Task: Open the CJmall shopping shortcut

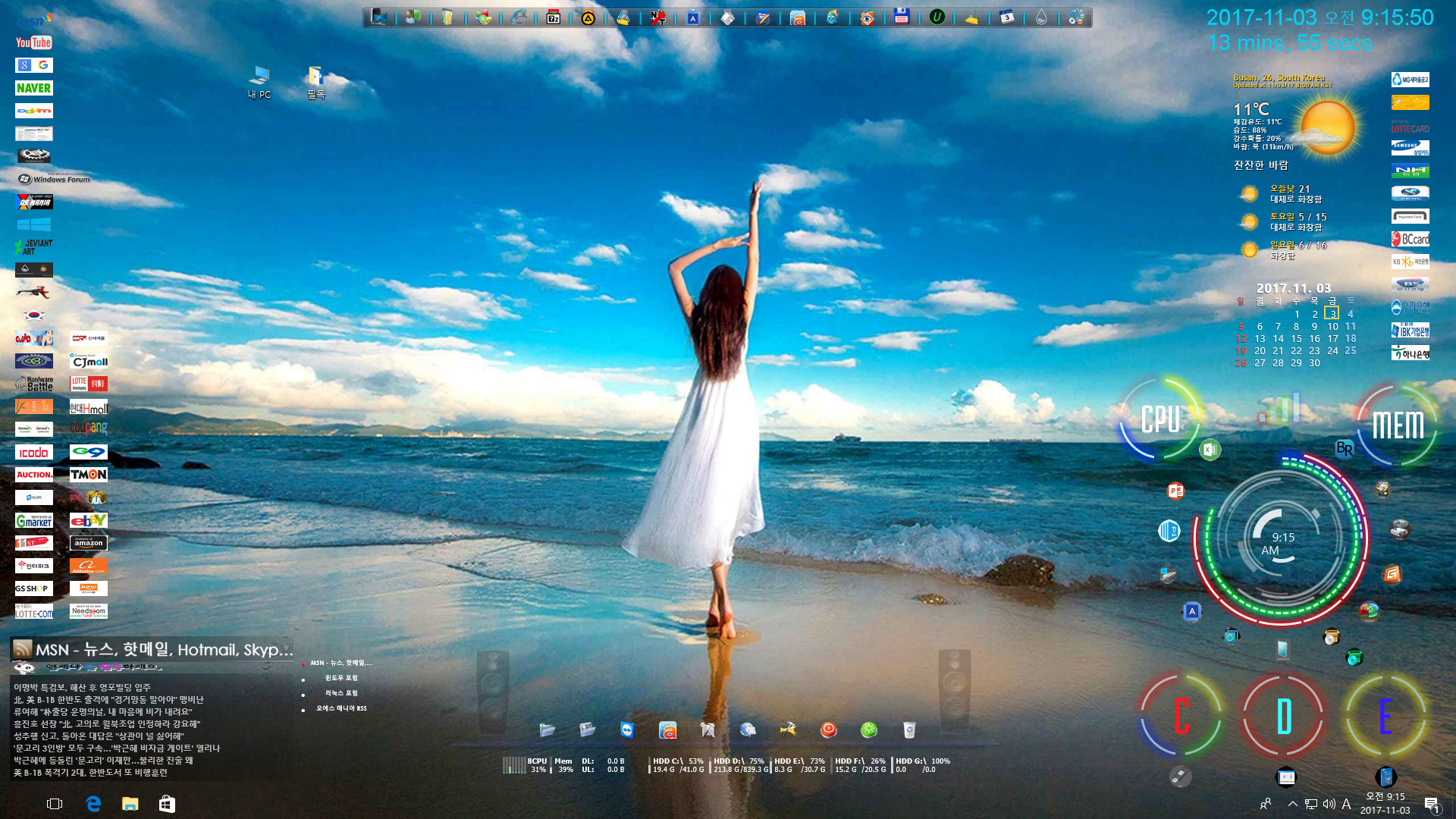Action: pyautogui.click(x=89, y=361)
